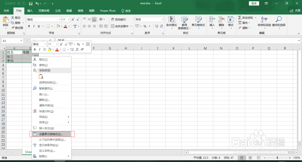This screenshot has width=302, height=162.
Task: Select column header G
Action: tap(110, 48)
